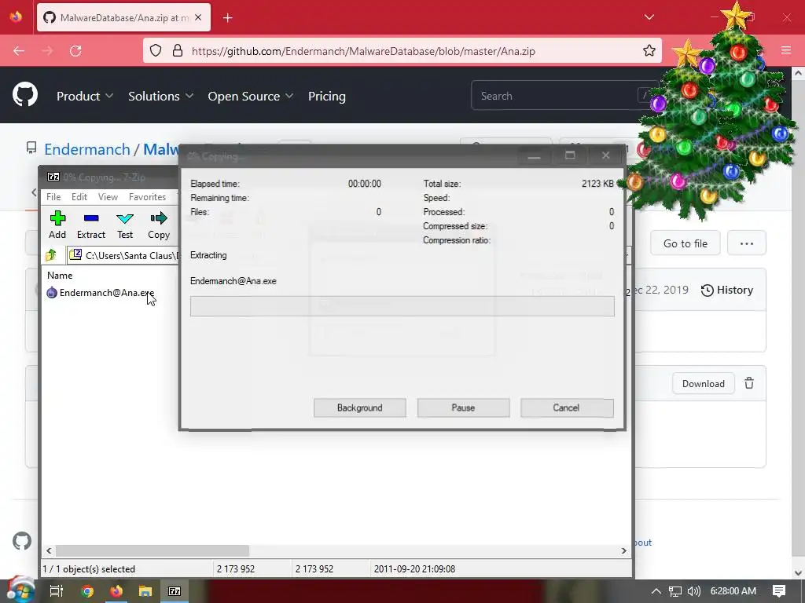Click the extraction progress bar
805x603 pixels.
(x=402, y=306)
